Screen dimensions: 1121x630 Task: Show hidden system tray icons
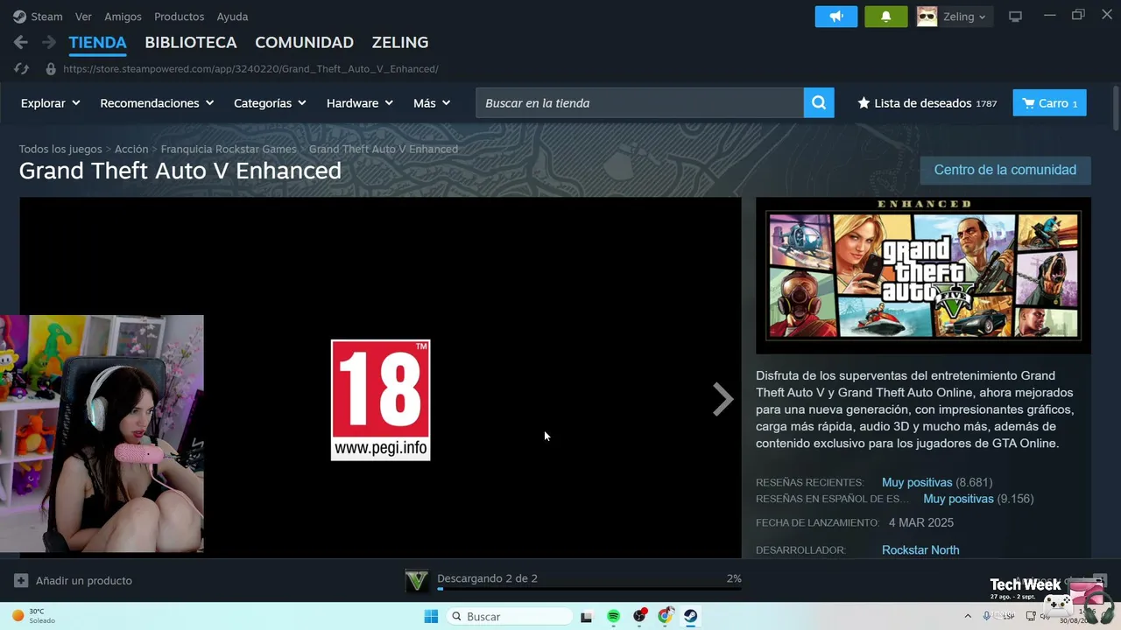point(968,616)
